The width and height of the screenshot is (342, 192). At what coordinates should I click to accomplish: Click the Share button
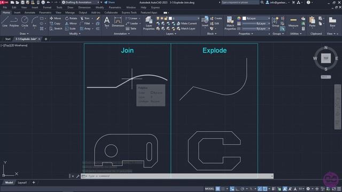click(109, 2)
